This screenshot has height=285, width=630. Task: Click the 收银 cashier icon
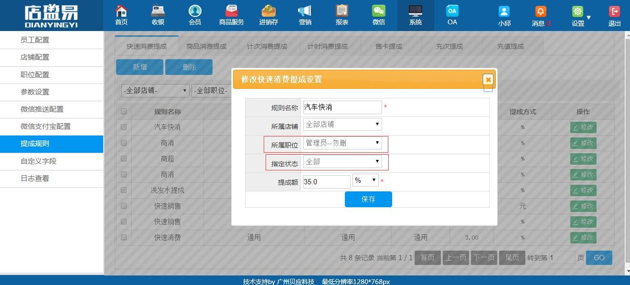pyautogui.click(x=158, y=11)
